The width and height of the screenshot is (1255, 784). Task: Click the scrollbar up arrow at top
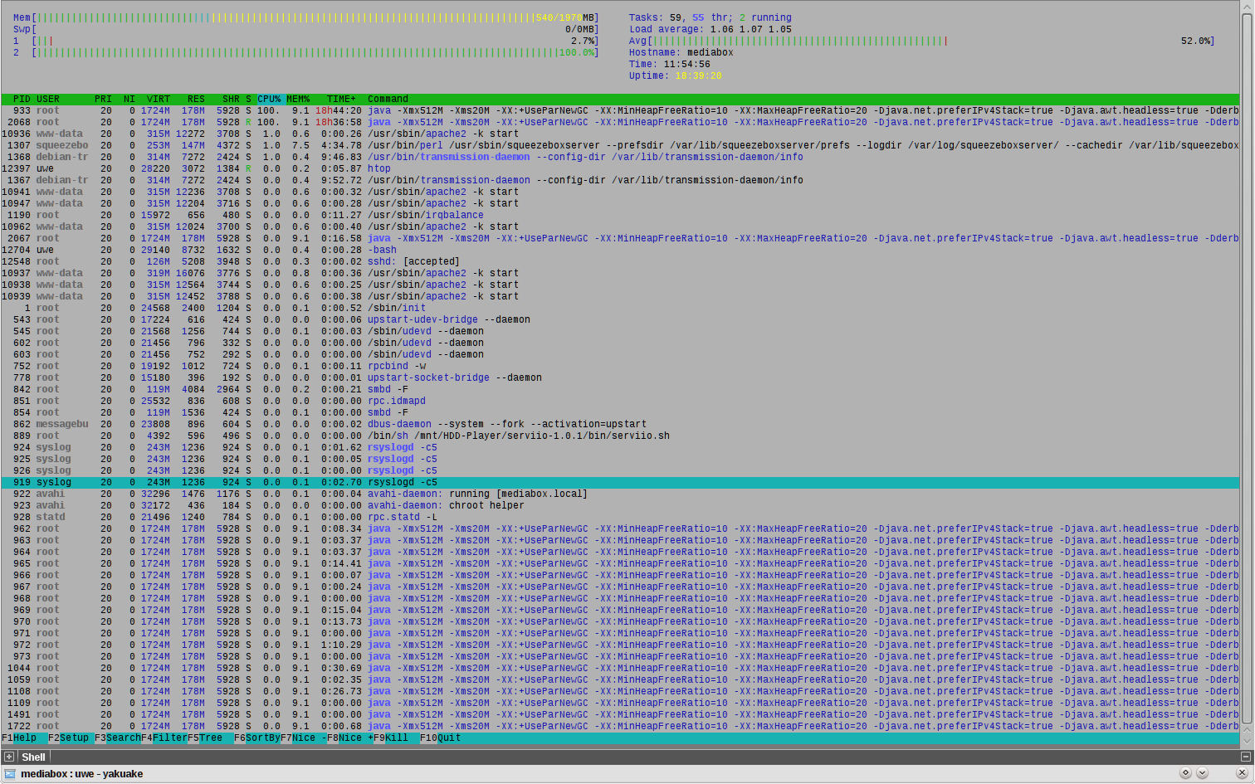tap(1247, 6)
